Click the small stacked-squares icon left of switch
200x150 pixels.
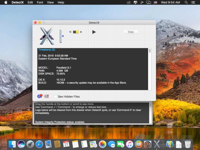click(70, 32)
